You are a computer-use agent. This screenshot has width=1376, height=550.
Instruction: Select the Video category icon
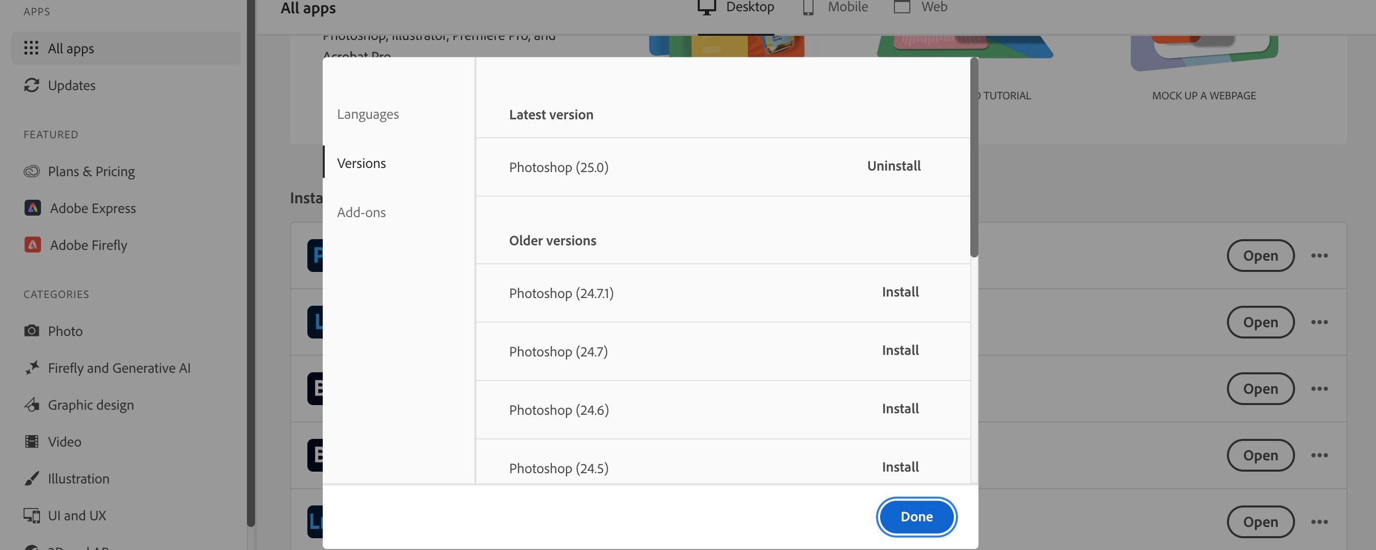[x=32, y=441]
